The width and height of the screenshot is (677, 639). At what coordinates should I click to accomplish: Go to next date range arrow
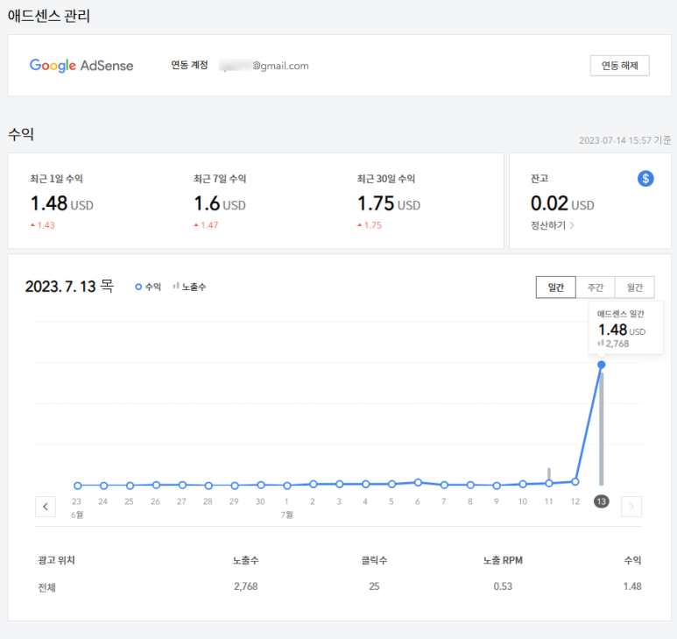[x=631, y=507]
